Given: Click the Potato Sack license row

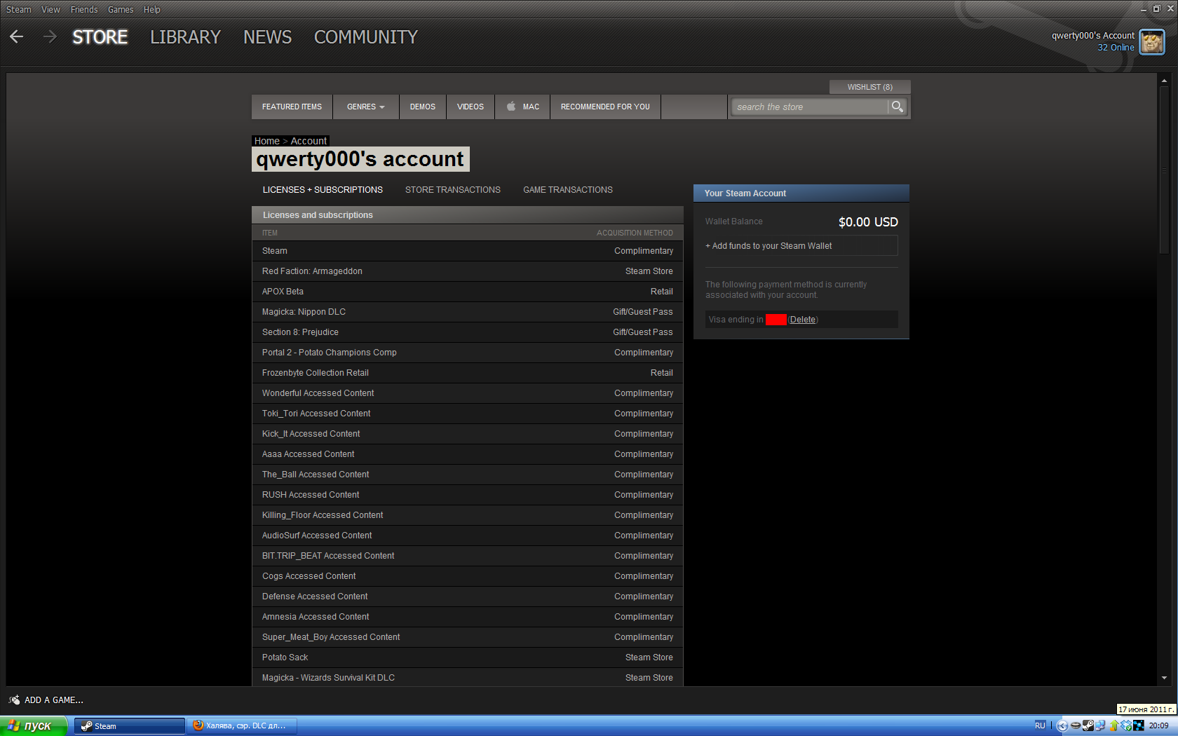Looking at the screenshot, I should tap(467, 657).
